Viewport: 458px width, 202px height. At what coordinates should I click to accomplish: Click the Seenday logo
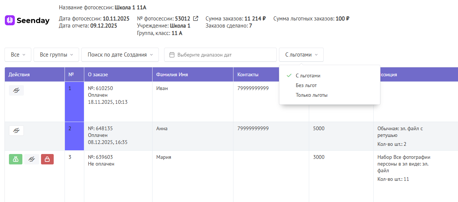[x=27, y=20]
